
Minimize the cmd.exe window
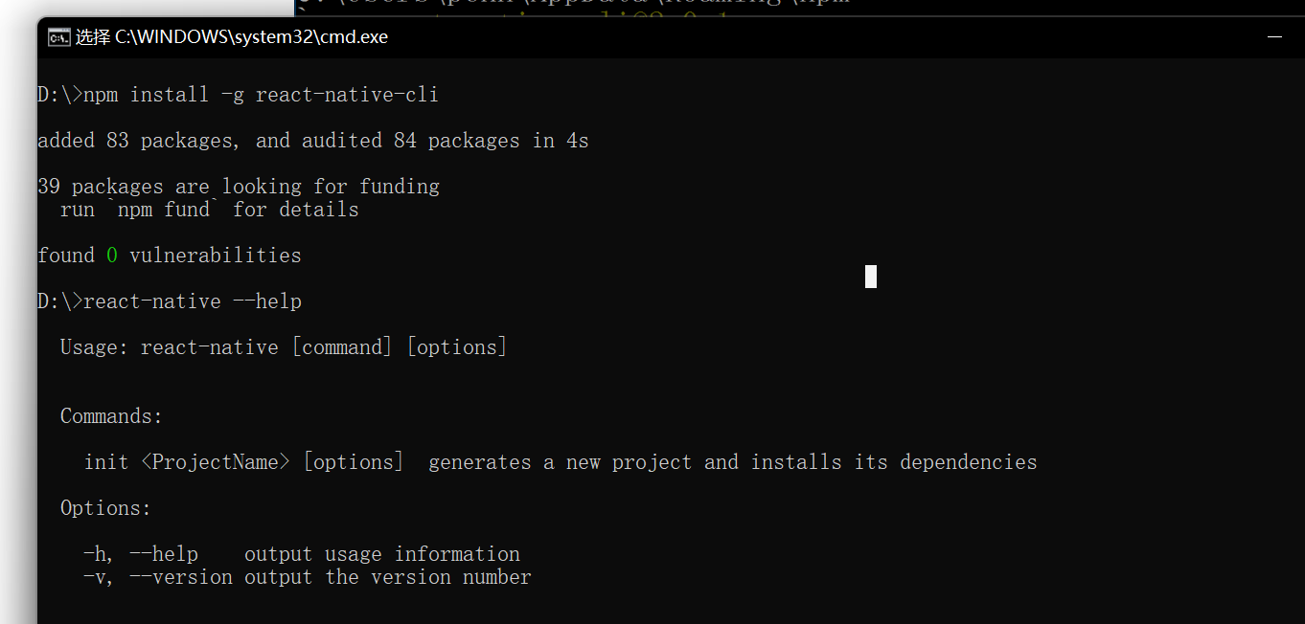[1274, 37]
